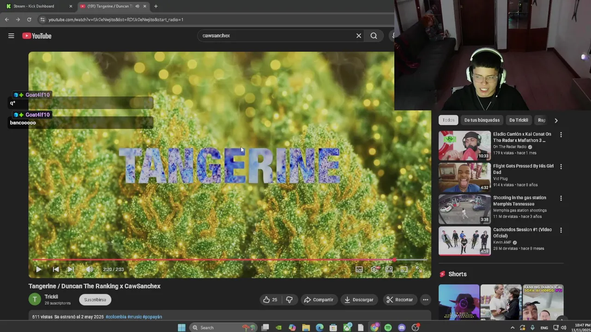591x332 pixels.
Task: Skip to the next video
Action: click(x=71, y=269)
